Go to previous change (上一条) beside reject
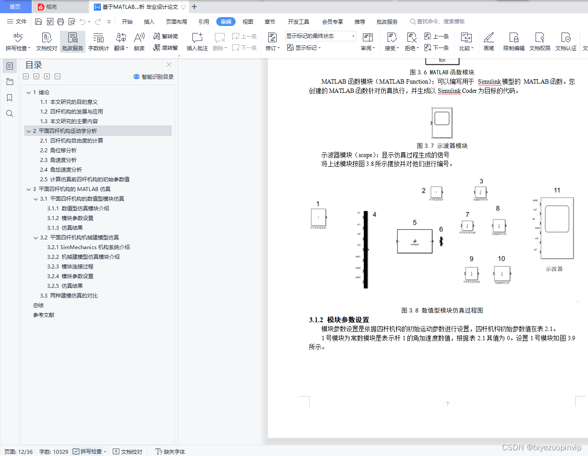 coord(436,36)
